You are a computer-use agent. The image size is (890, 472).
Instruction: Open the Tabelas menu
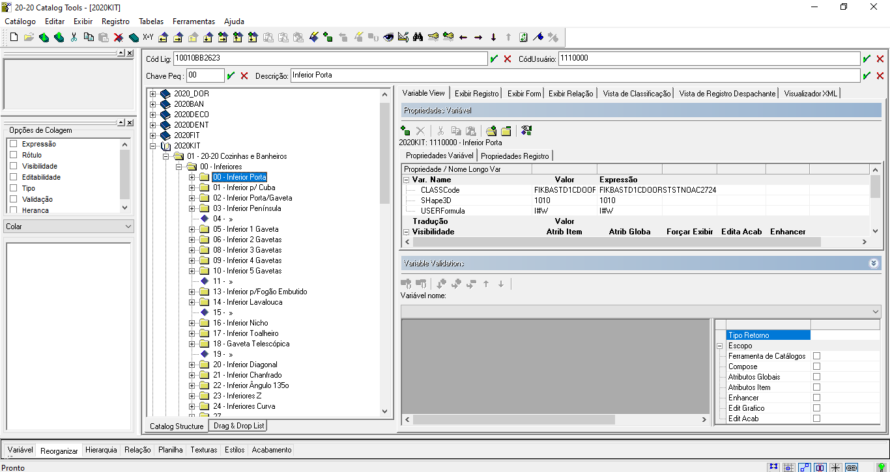(x=151, y=21)
